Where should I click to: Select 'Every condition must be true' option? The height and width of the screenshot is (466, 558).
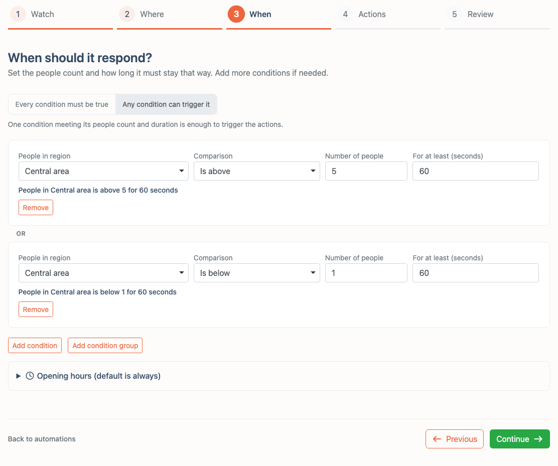[62, 104]
